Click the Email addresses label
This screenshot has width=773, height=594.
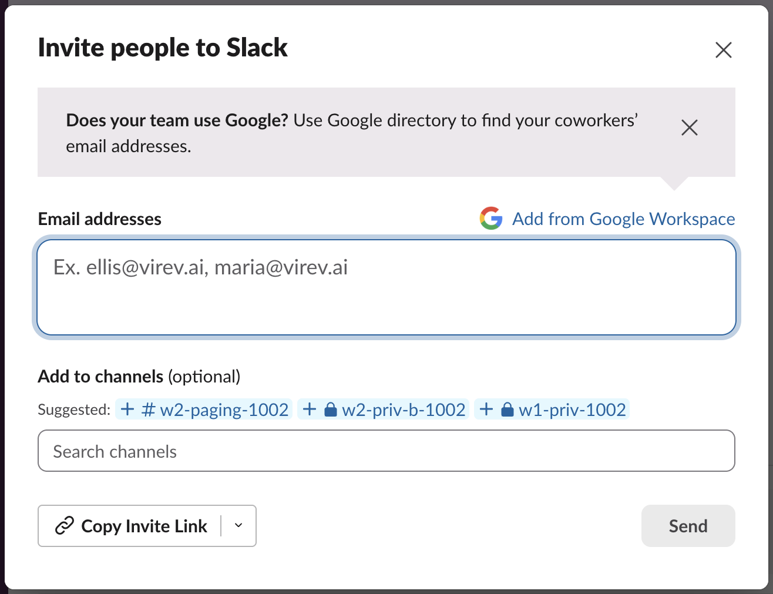pyautogui.click(x=100, y=219)
